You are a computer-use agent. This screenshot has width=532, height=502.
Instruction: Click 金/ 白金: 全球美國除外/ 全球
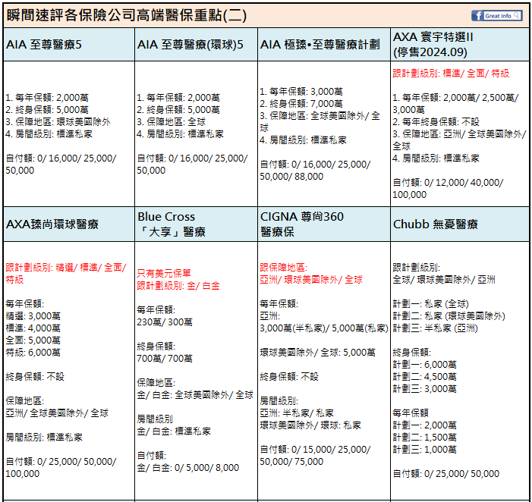coord(195,395)
